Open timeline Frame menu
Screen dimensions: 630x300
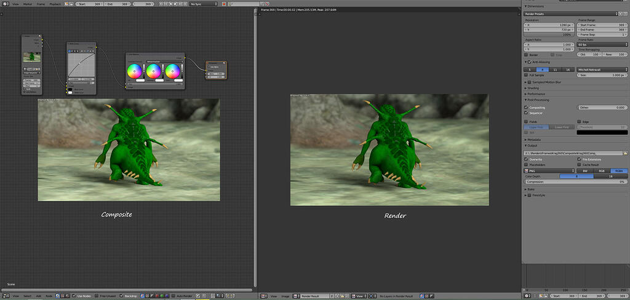[41, 4]
